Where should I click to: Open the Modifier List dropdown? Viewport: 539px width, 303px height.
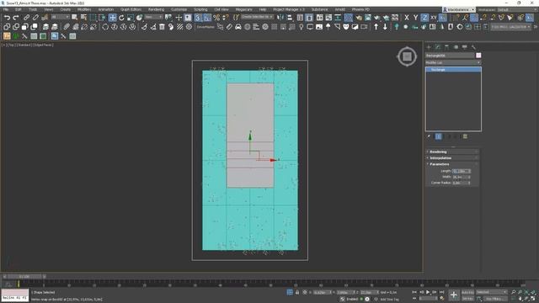click(453, 62)
